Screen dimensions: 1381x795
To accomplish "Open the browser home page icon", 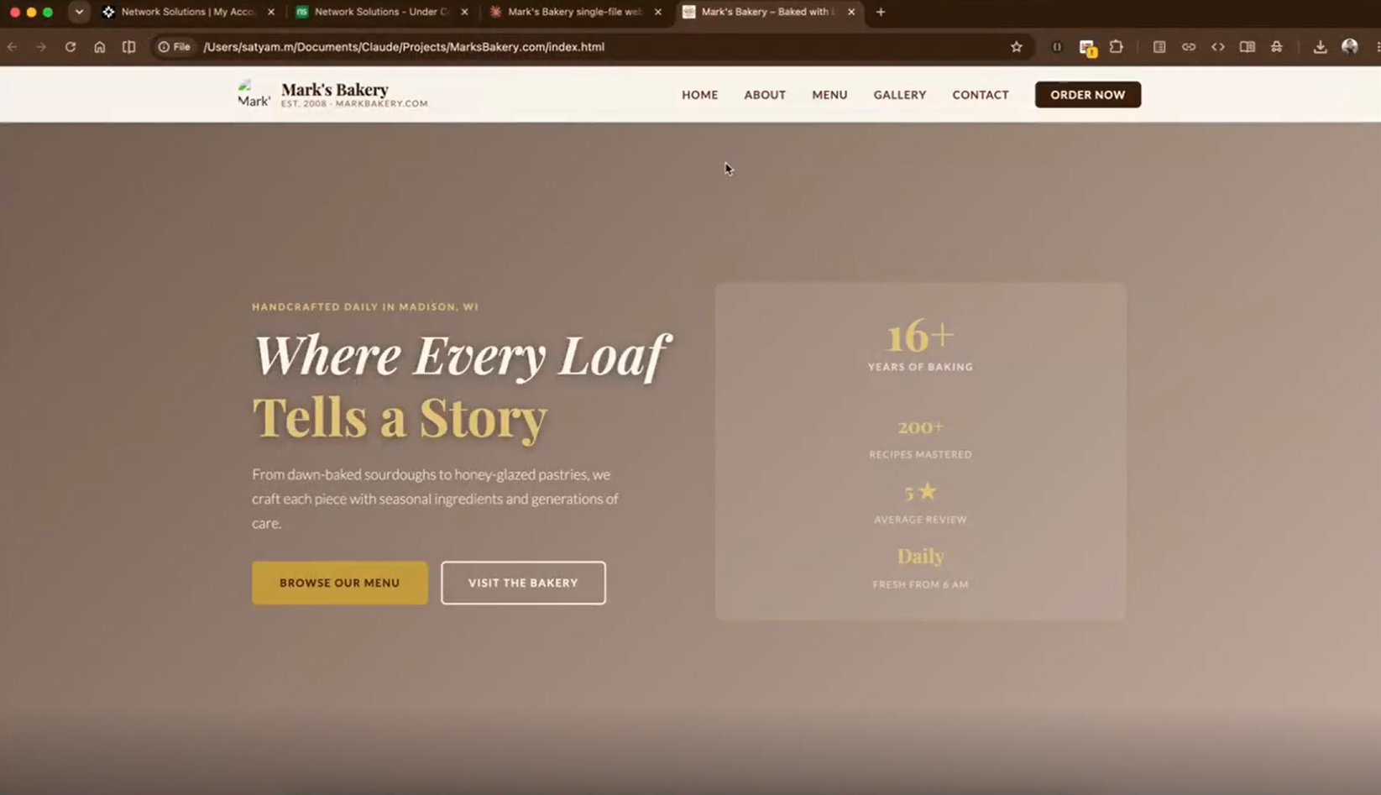I will [x=100, y=47].
